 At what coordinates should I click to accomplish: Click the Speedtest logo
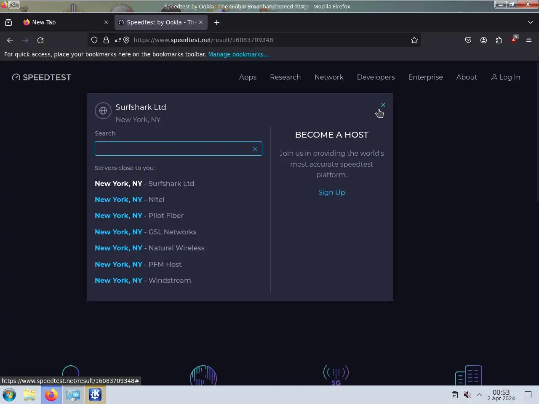pyautogui.click(x=42, y=77)
